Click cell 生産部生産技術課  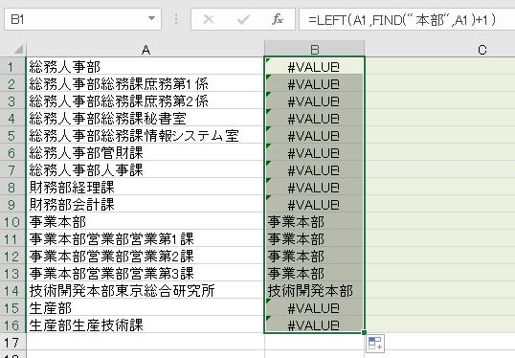(x=146, y=324)
